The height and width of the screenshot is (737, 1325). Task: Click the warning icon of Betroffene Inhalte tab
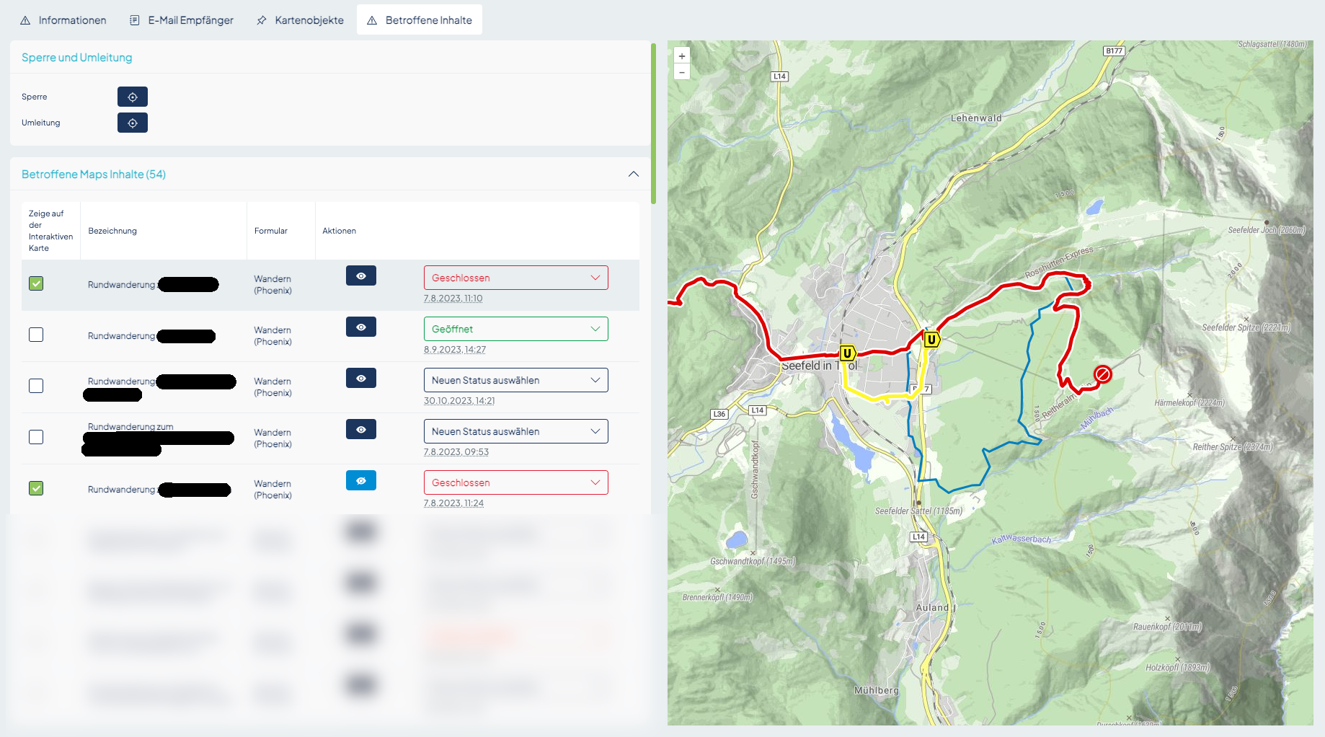coord(372,20)
